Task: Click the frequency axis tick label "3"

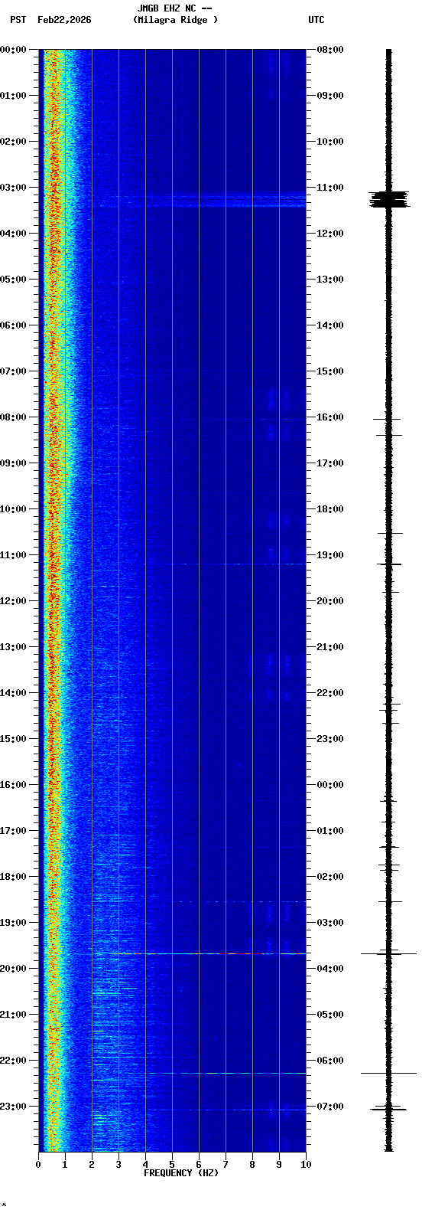Action: click(118, 1165)
